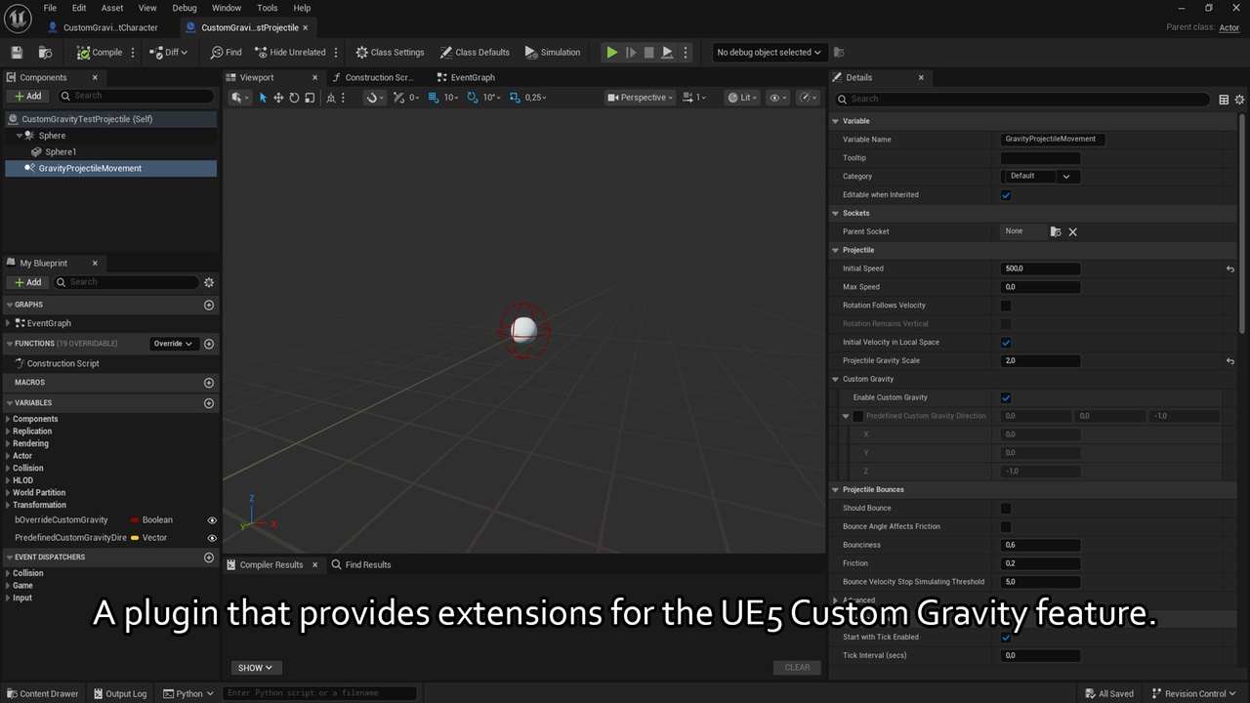Add new variable with plus icon
Screen dimensions: 1250x703
[208, 403]
